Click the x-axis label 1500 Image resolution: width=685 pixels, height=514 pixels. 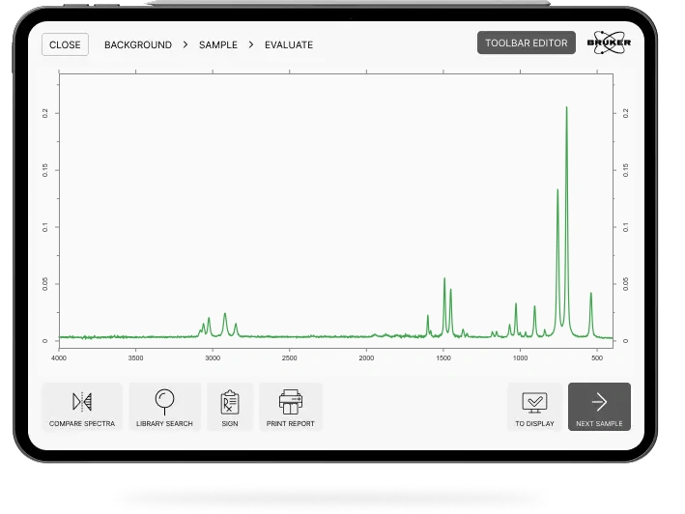442,358
